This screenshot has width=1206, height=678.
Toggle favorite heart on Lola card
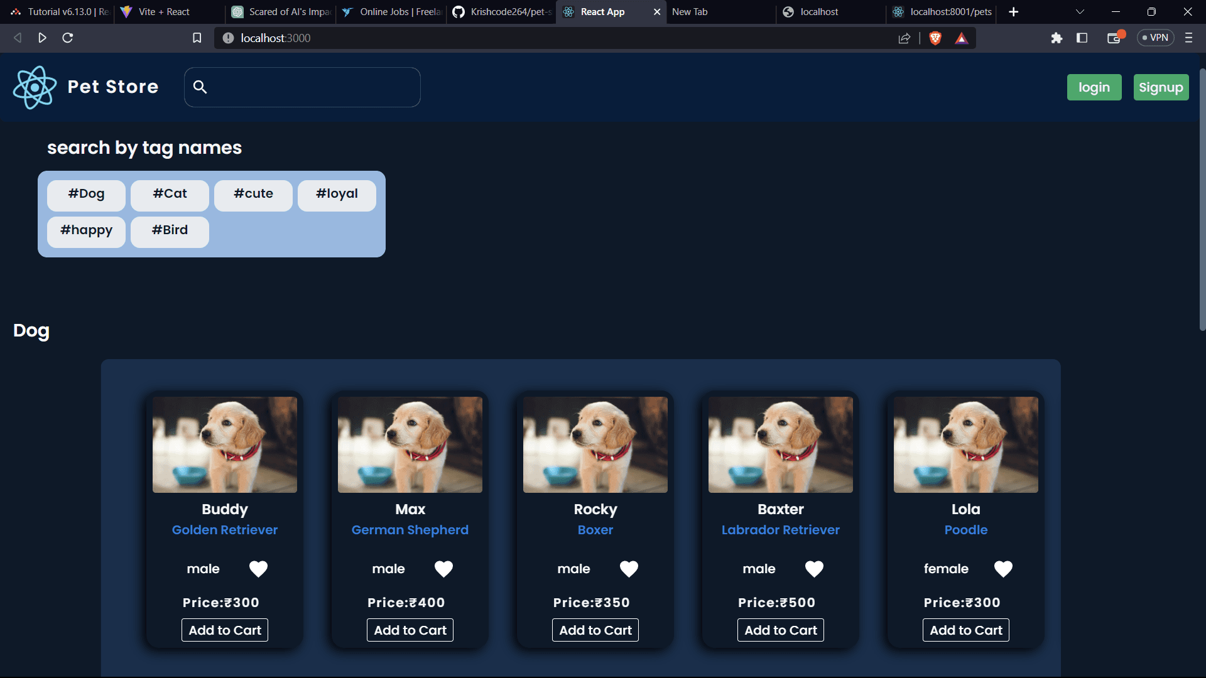1003,569
